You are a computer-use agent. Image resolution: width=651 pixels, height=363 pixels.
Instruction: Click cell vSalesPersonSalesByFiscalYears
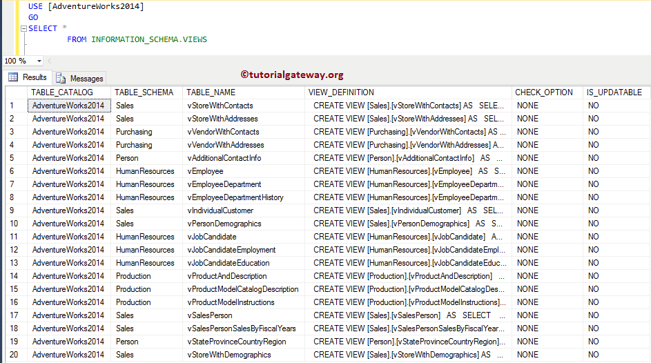click(x=244, y=328)
